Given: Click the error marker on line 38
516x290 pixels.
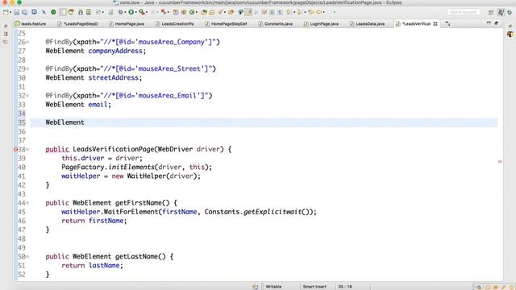Looking at the screenshot, I should (15, 149).
